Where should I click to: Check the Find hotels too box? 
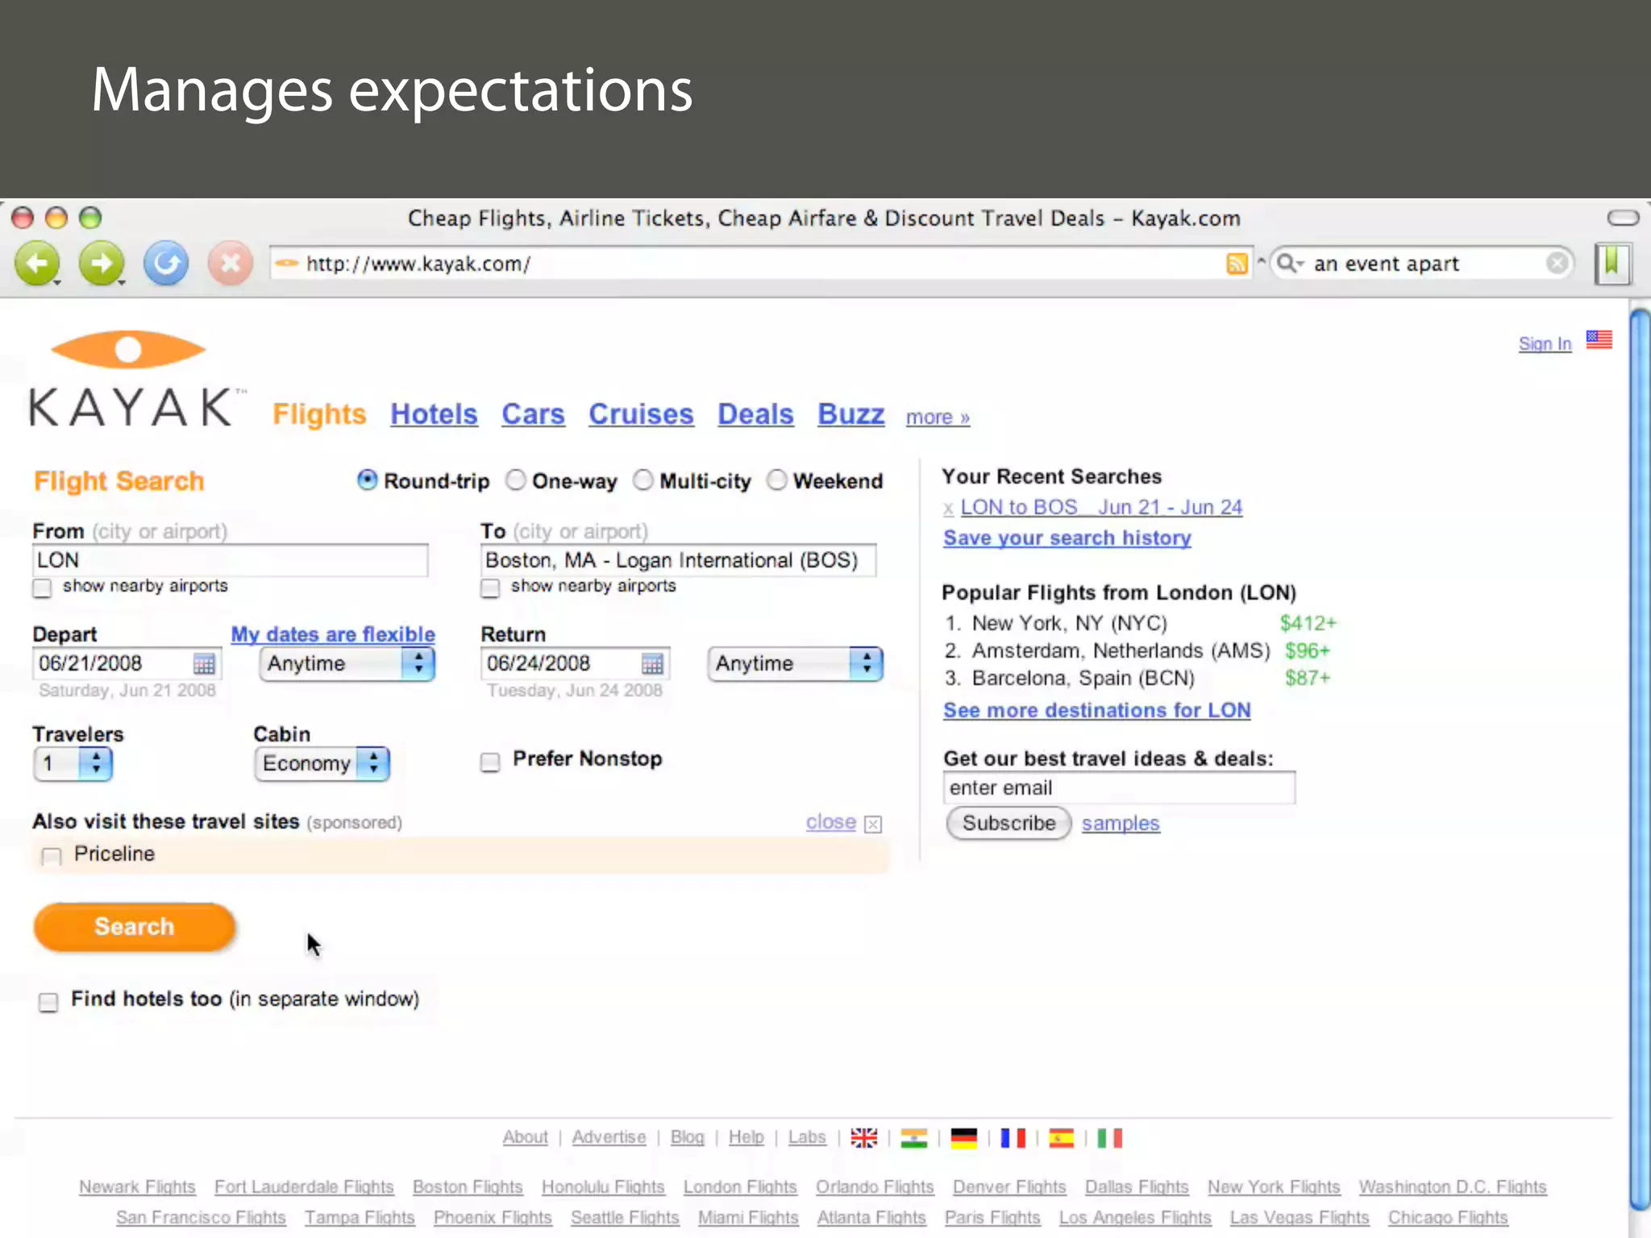pos(48,1001)
